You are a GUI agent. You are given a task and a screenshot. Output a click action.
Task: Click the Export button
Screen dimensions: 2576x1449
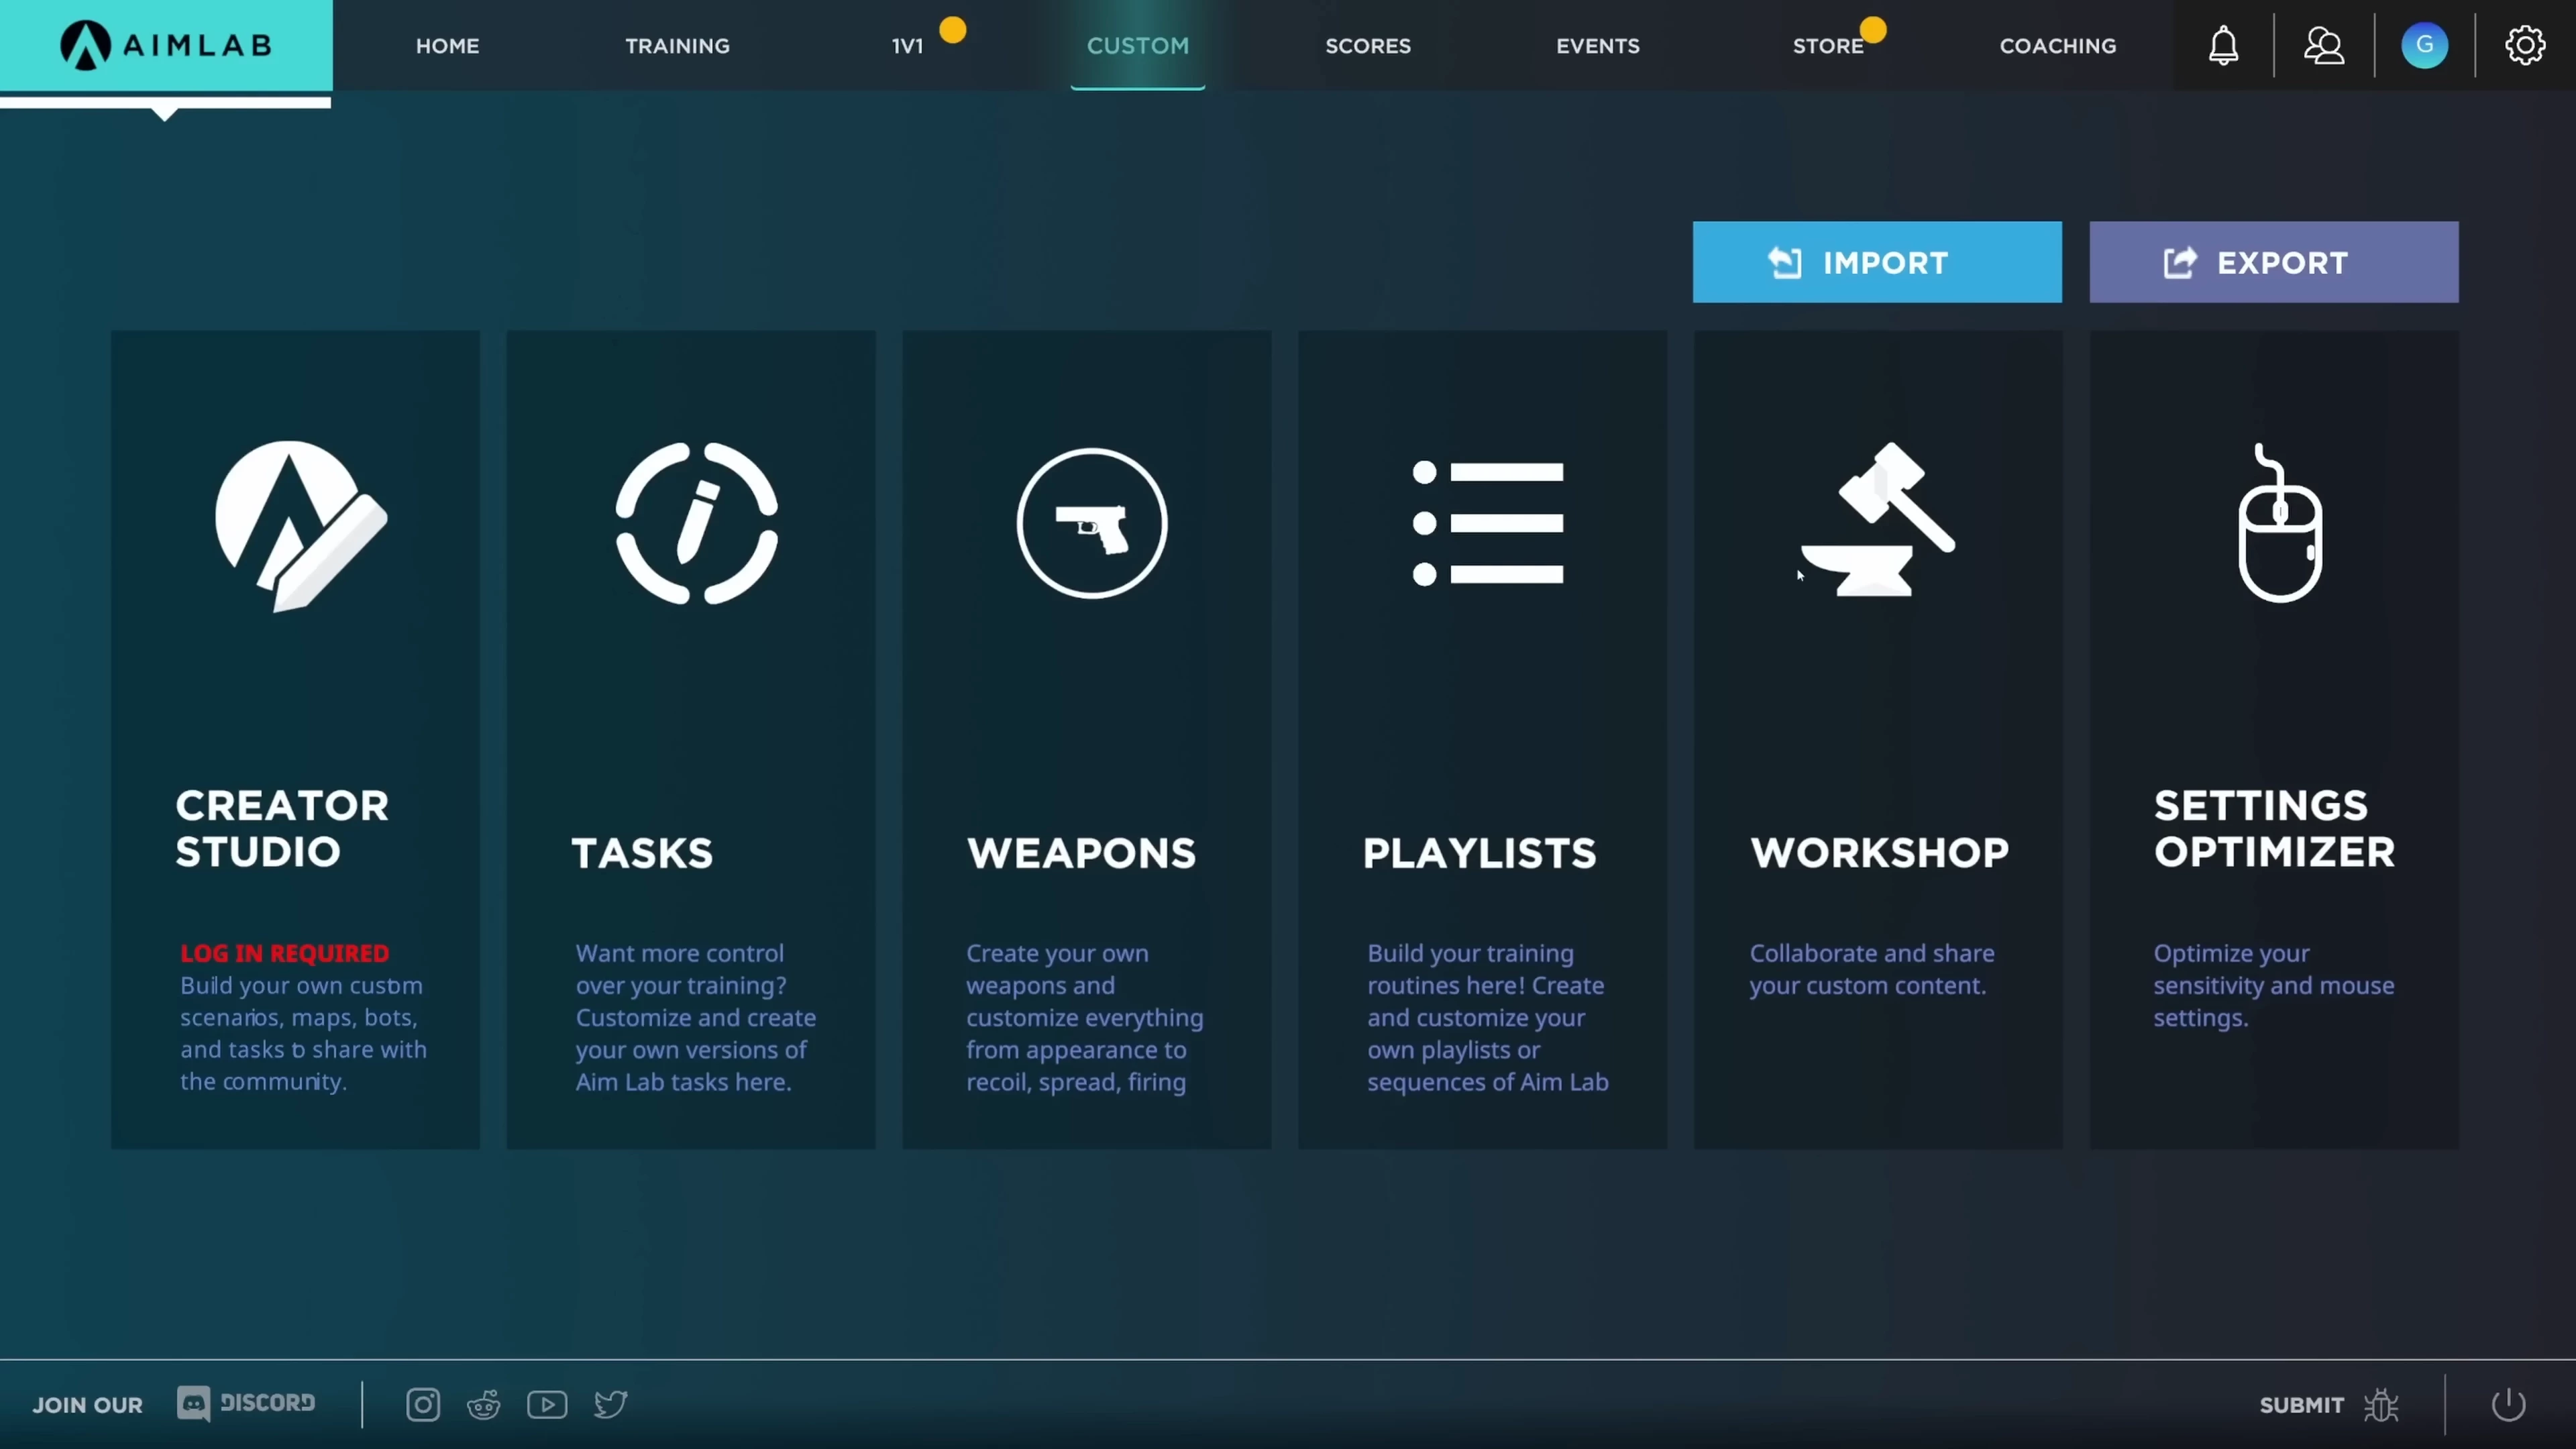click(2273, 262)
